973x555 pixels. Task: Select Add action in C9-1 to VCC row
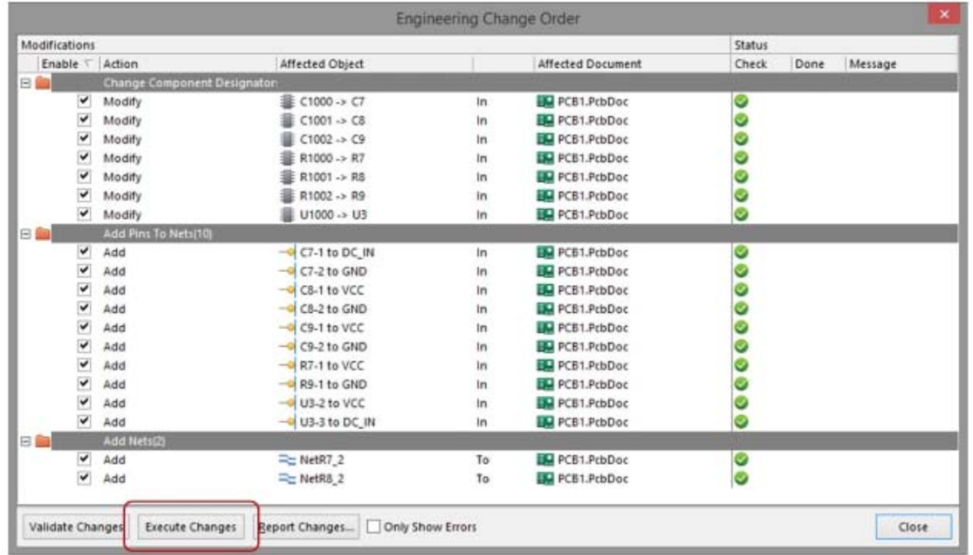tap(114, 328)
